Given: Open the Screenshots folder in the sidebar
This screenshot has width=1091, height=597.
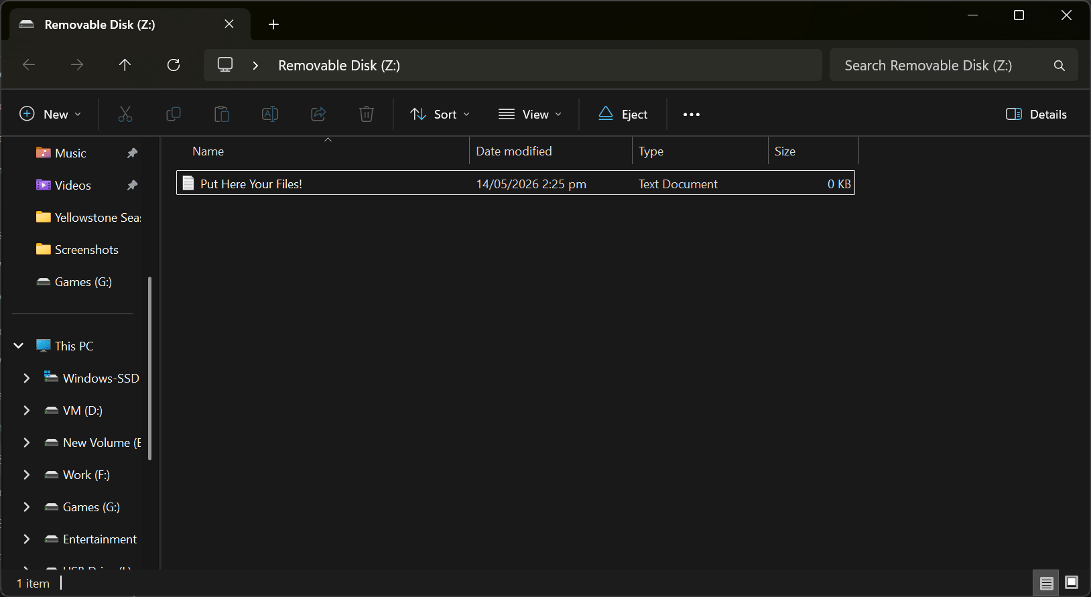Looking at the screenshot, I should pyautogui.click(x=86, y=250).
